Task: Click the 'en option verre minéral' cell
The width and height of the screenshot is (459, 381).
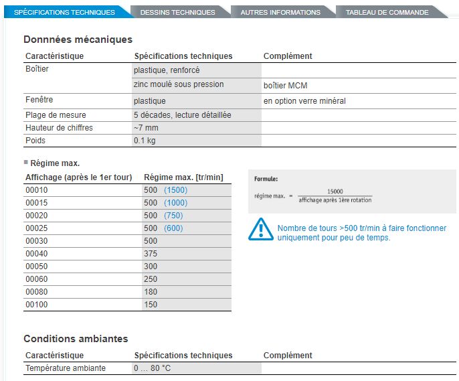Action: pos(304,101)
